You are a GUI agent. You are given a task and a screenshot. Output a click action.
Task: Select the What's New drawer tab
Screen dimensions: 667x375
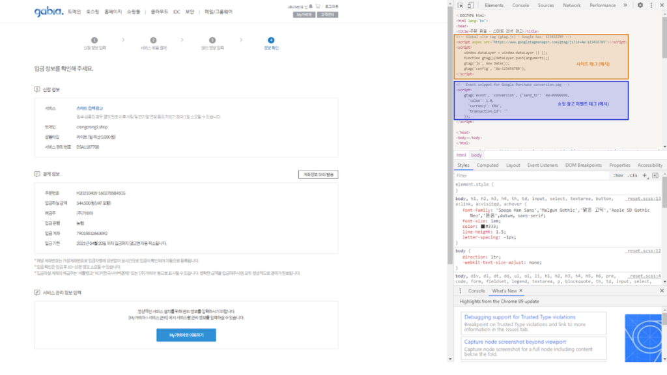pos(505,291)
